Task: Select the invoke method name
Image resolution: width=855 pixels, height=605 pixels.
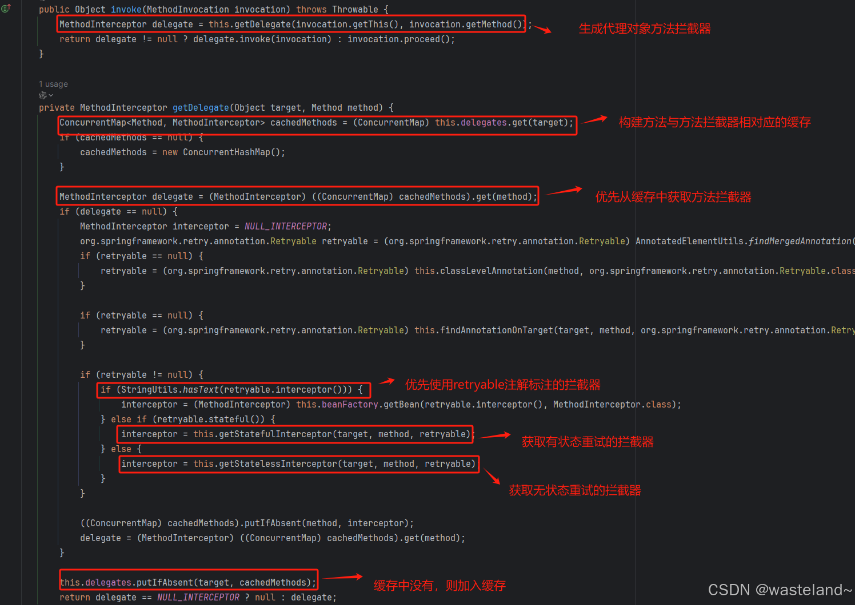Action: pyautogui.click(x=126, y=9)
